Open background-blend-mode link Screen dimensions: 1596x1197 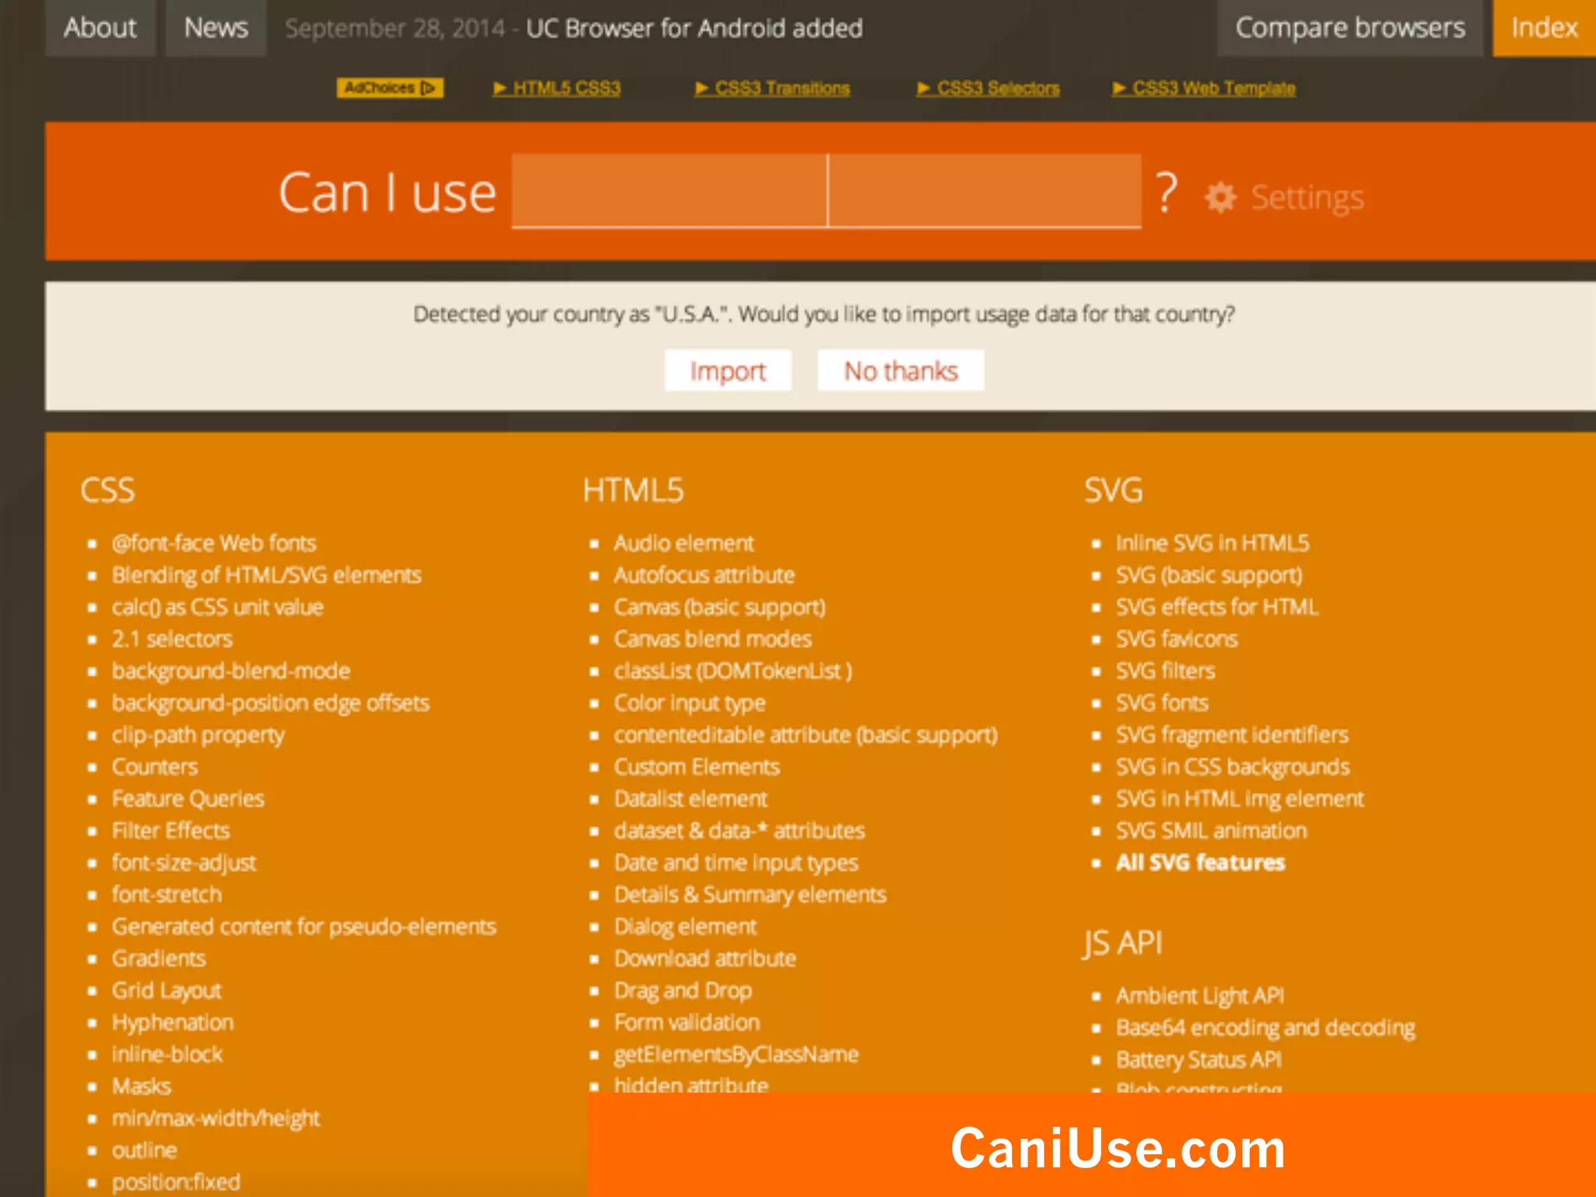[x=231, y=671]
